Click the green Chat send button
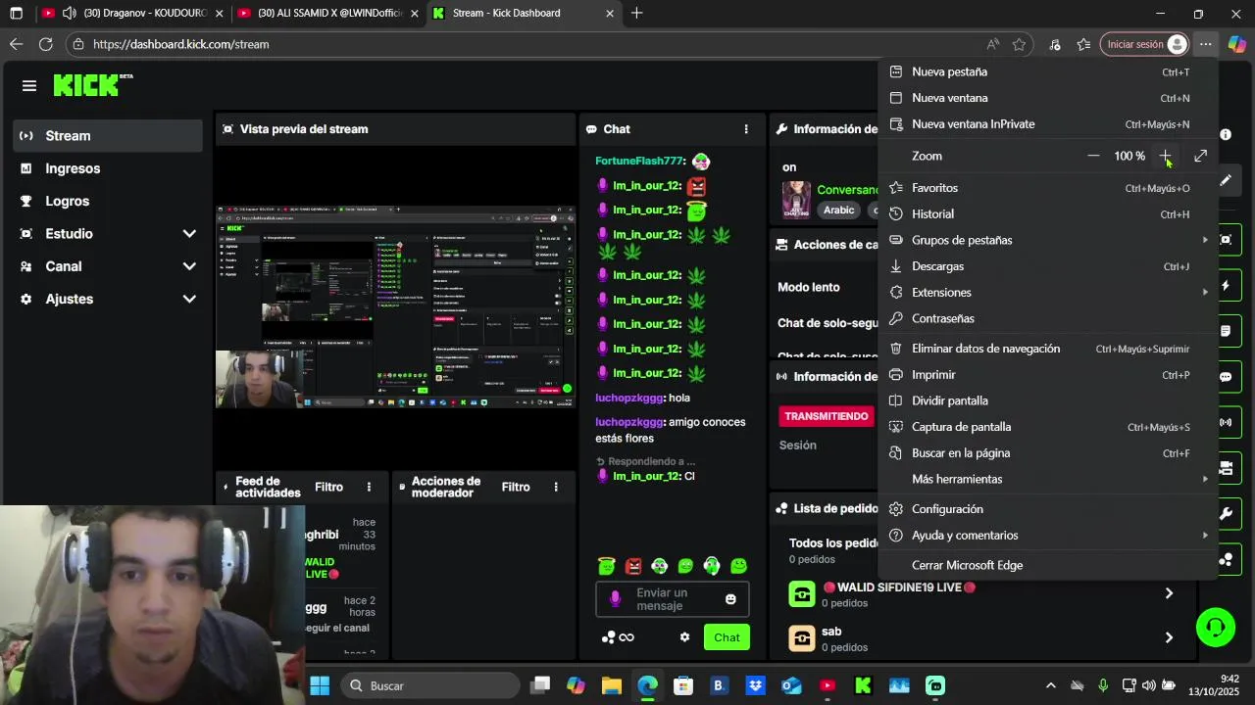Screen dimensions: 1255x705 pyautogui.click(x=727, y=637)
